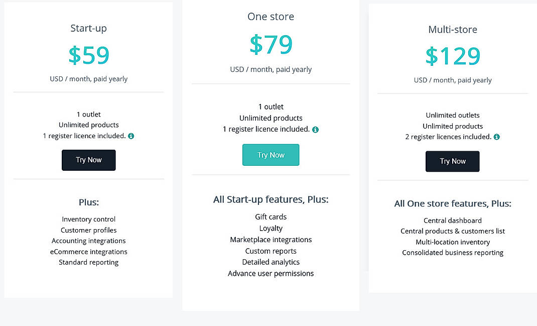Viewport: 537px width, 326px height.
Task: Click the Loyalty feature under One store
Action: (271, 228)
